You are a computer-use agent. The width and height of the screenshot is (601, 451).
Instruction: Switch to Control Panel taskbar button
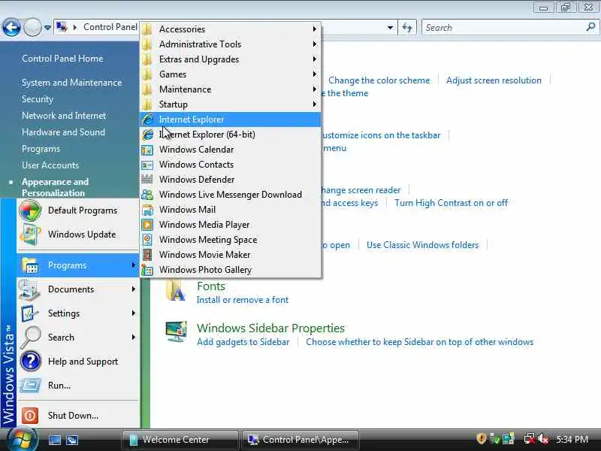pyautogui.click(x=300, y=440)
